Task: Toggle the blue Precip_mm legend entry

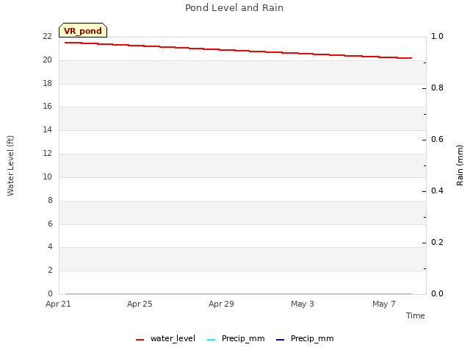Action: pyautogui.click(x=305, y=339)
